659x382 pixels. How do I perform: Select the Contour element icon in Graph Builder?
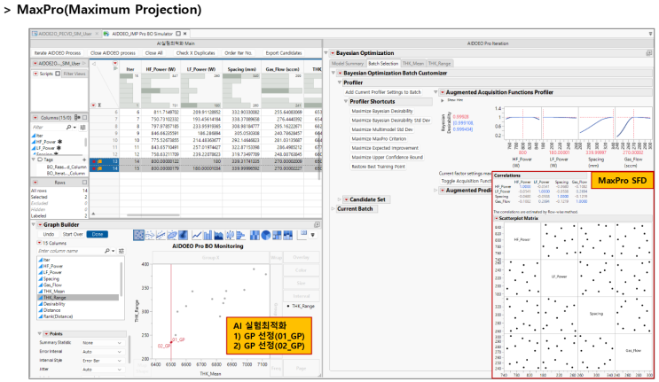coord(183,235)
